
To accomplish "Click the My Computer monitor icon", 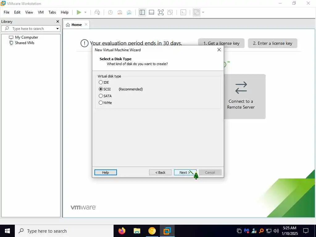I will [x=11, y=37].
